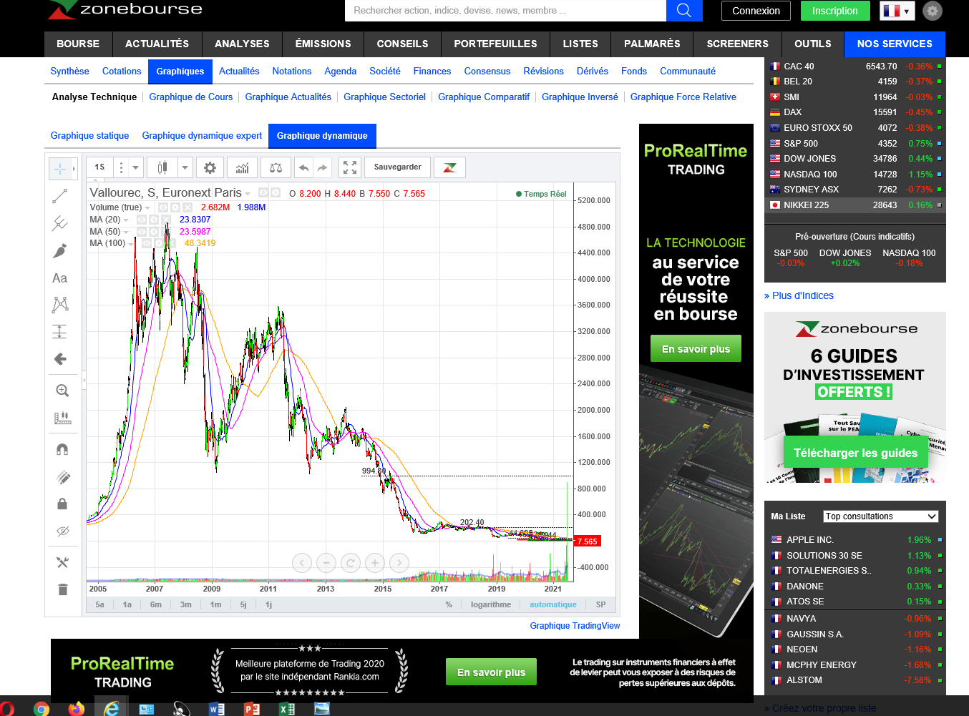Switch to Graphique statique tab

[x=89, y=136]
